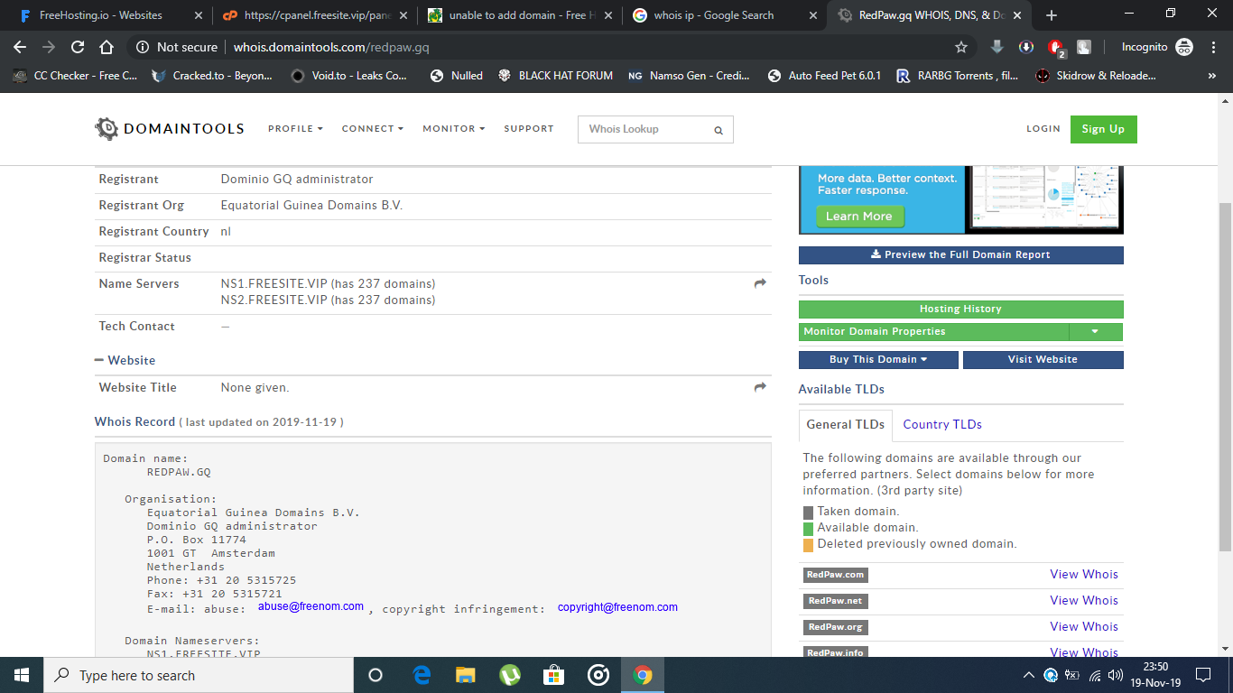
Task: Open uTorrent from taskbar
Action: pos(510,675)
